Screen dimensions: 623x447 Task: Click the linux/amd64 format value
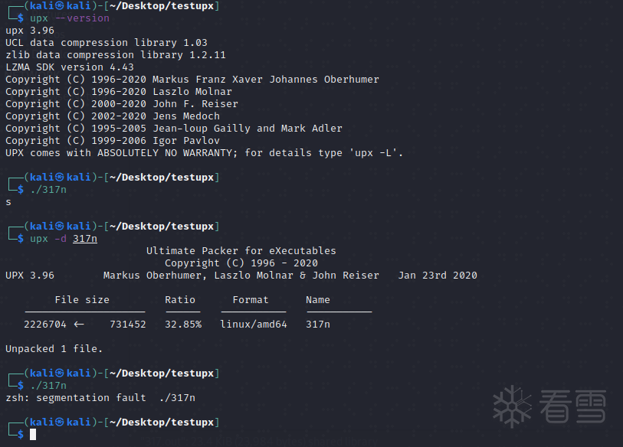pyautogui.click(x=254, y=325)
